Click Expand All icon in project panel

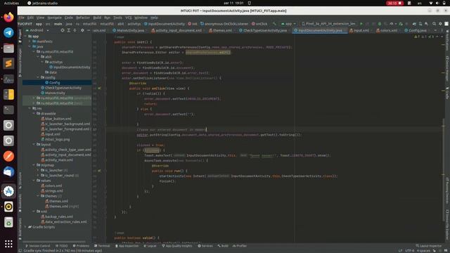[69, 30]
